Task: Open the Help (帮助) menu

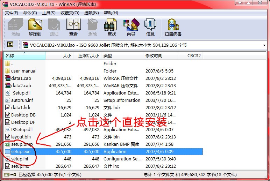Action: point(111,13)
